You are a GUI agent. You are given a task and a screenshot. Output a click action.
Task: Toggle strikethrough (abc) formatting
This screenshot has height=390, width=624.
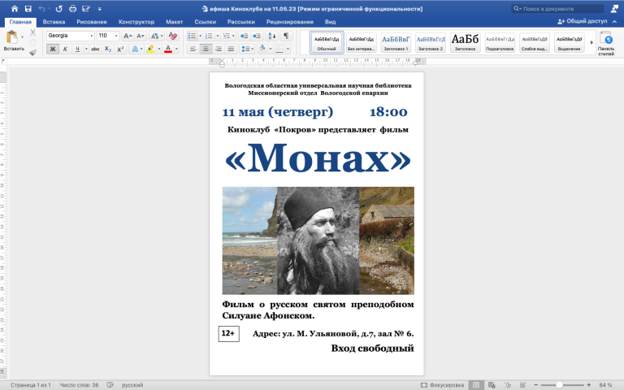pyautogui.click(x=95, y=49)
